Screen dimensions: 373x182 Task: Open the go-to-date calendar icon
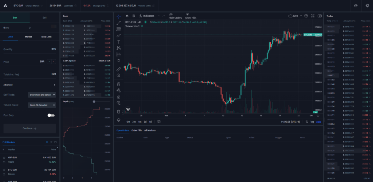pos(159,122)
